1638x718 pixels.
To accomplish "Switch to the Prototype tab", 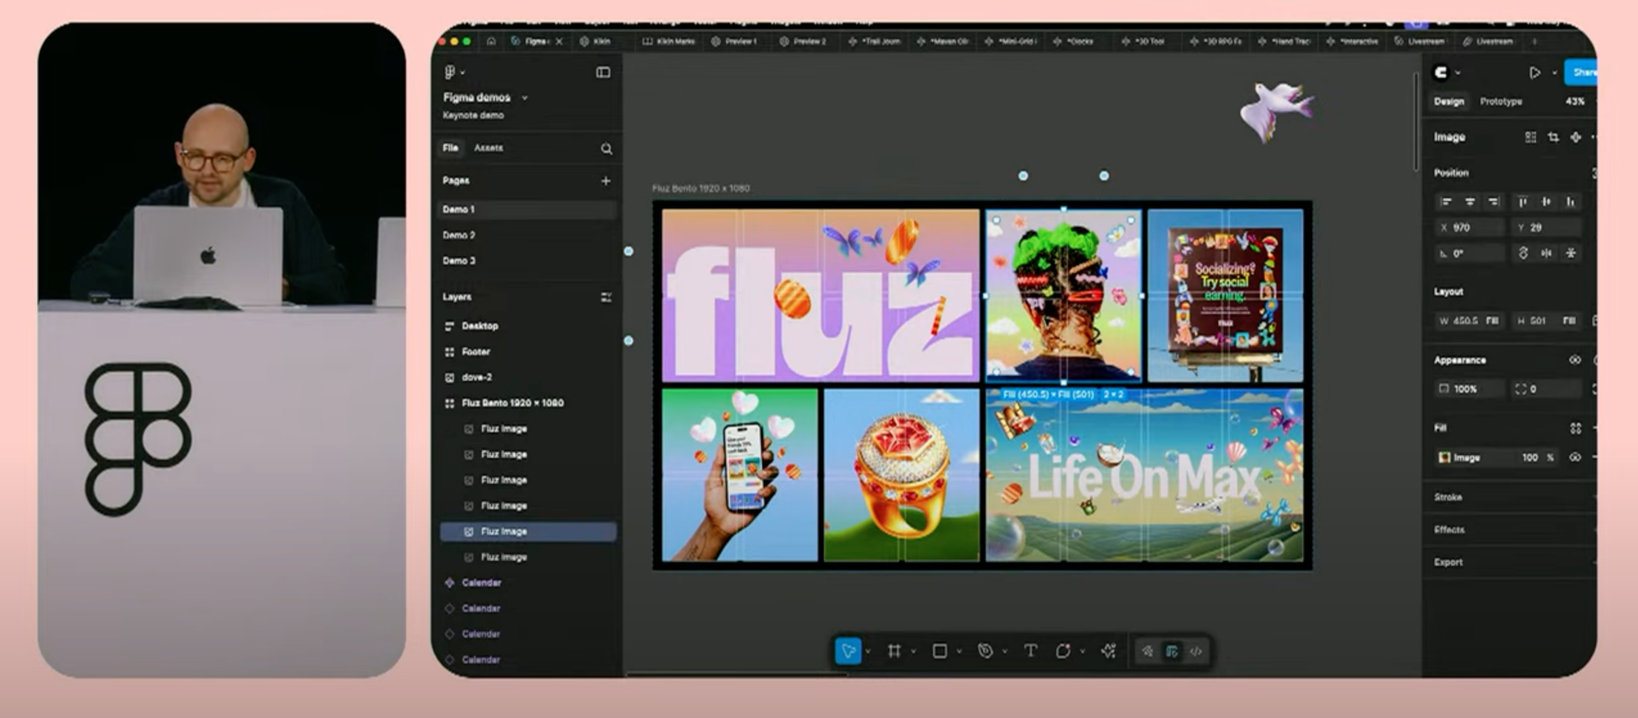I will pyautogui.click(x=1500, y=101).
